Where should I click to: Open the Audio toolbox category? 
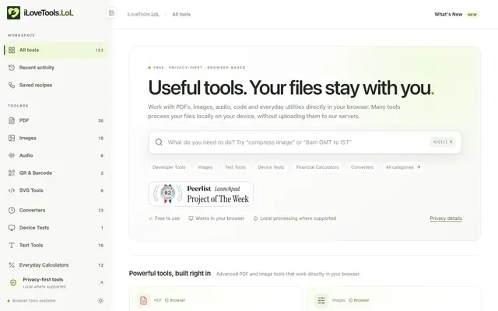point(56,155)
